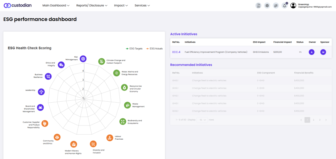
Task: Open initiative ECC.4 link
Action: (176, 52)
